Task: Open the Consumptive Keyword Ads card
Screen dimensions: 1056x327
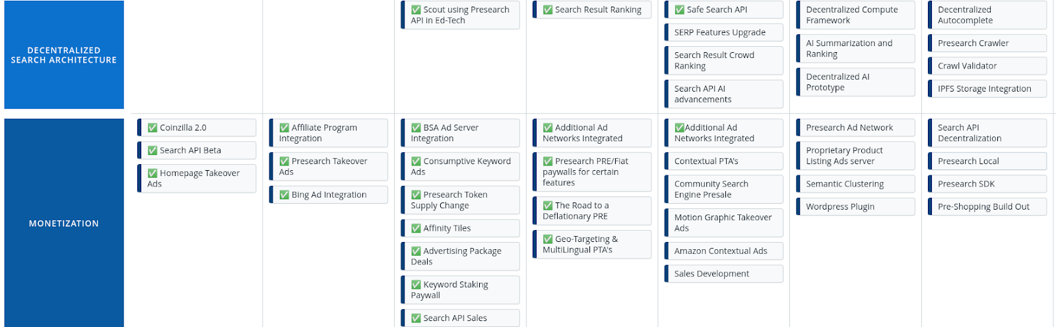Action: click(461, 166)
